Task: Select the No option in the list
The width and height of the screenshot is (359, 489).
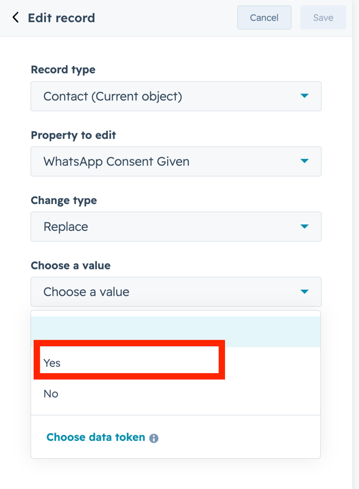Action: tap(51, 393)
